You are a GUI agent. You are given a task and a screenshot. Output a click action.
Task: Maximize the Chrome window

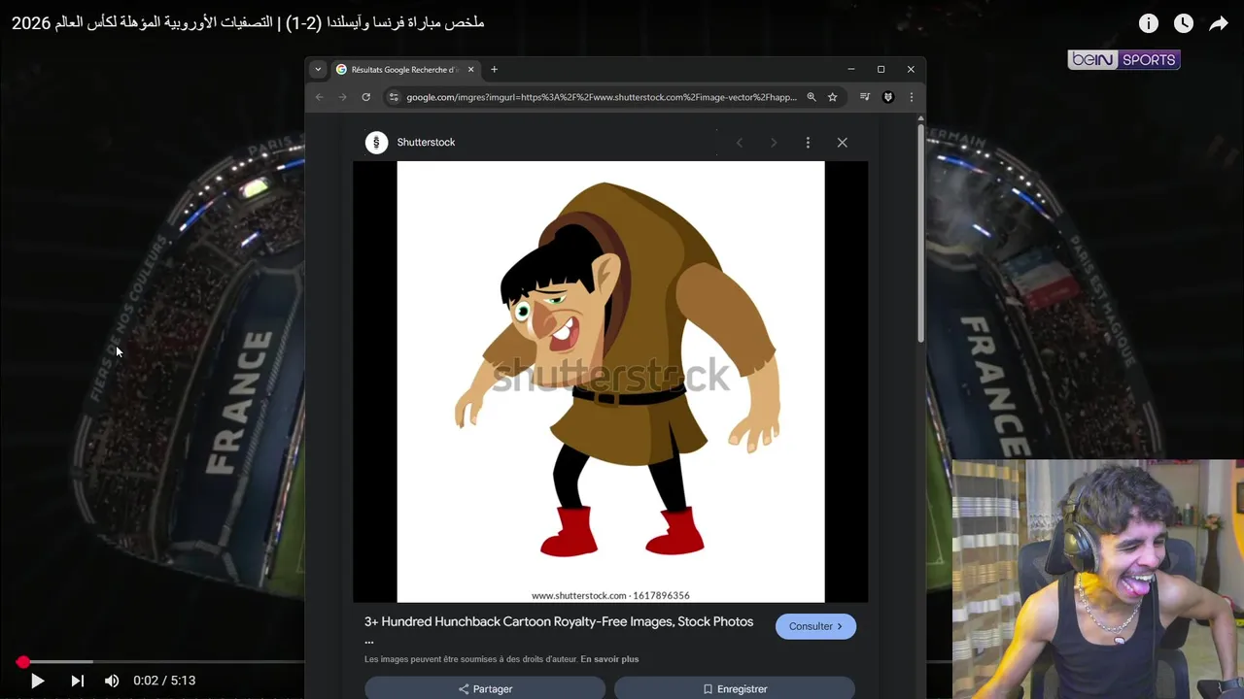point(881,69)
